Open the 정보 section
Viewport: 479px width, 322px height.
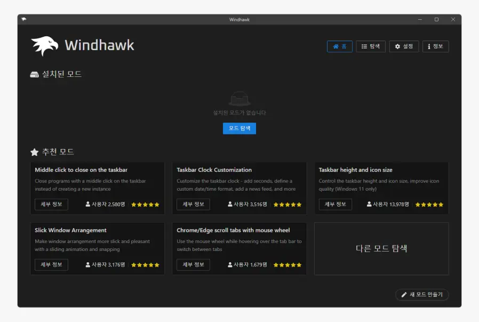pyautogui.click(x=435, y=46)
